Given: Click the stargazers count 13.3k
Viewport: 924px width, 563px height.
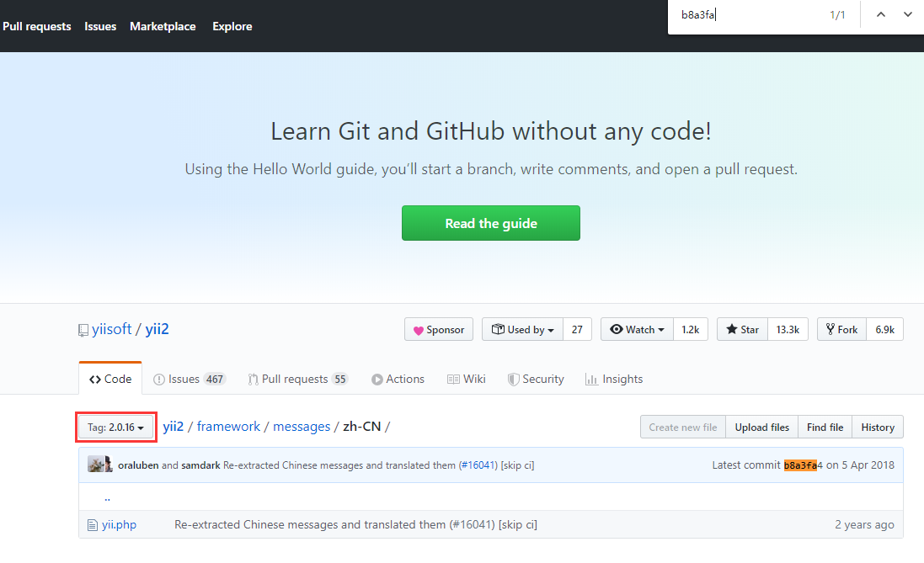Looking at the screenshot, I should click(x=788, y=330).
